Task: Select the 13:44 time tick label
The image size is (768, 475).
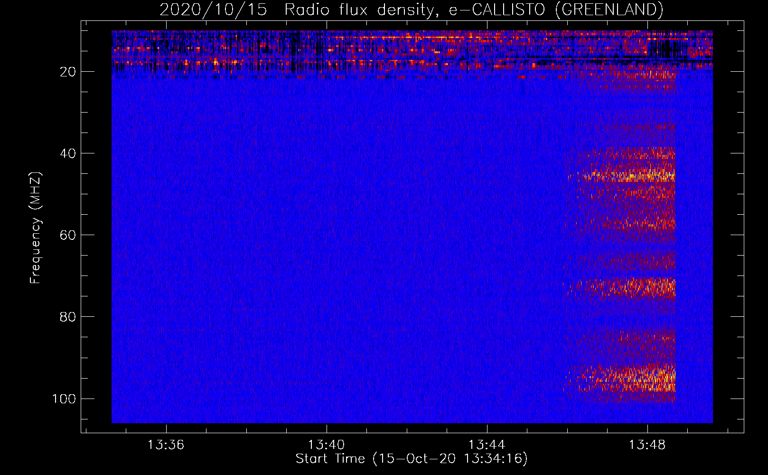Action: click(x=487, y=445)
